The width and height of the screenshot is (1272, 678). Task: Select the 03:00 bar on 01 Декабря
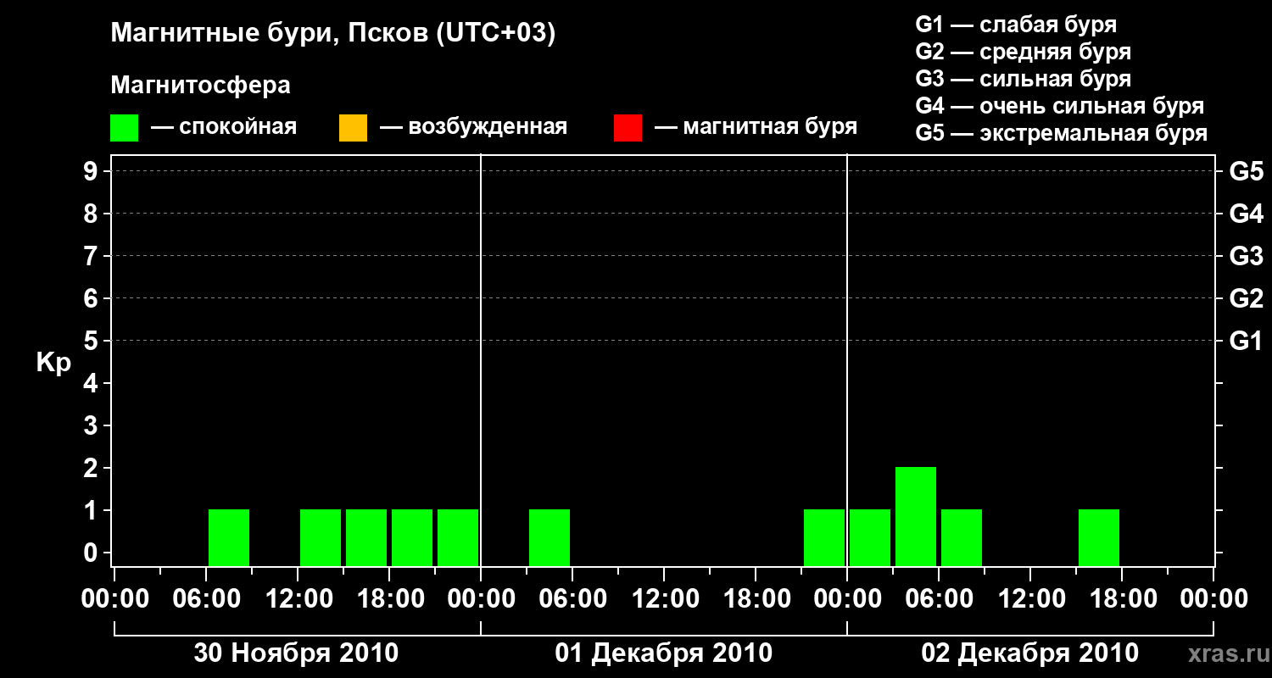point(550,537)
